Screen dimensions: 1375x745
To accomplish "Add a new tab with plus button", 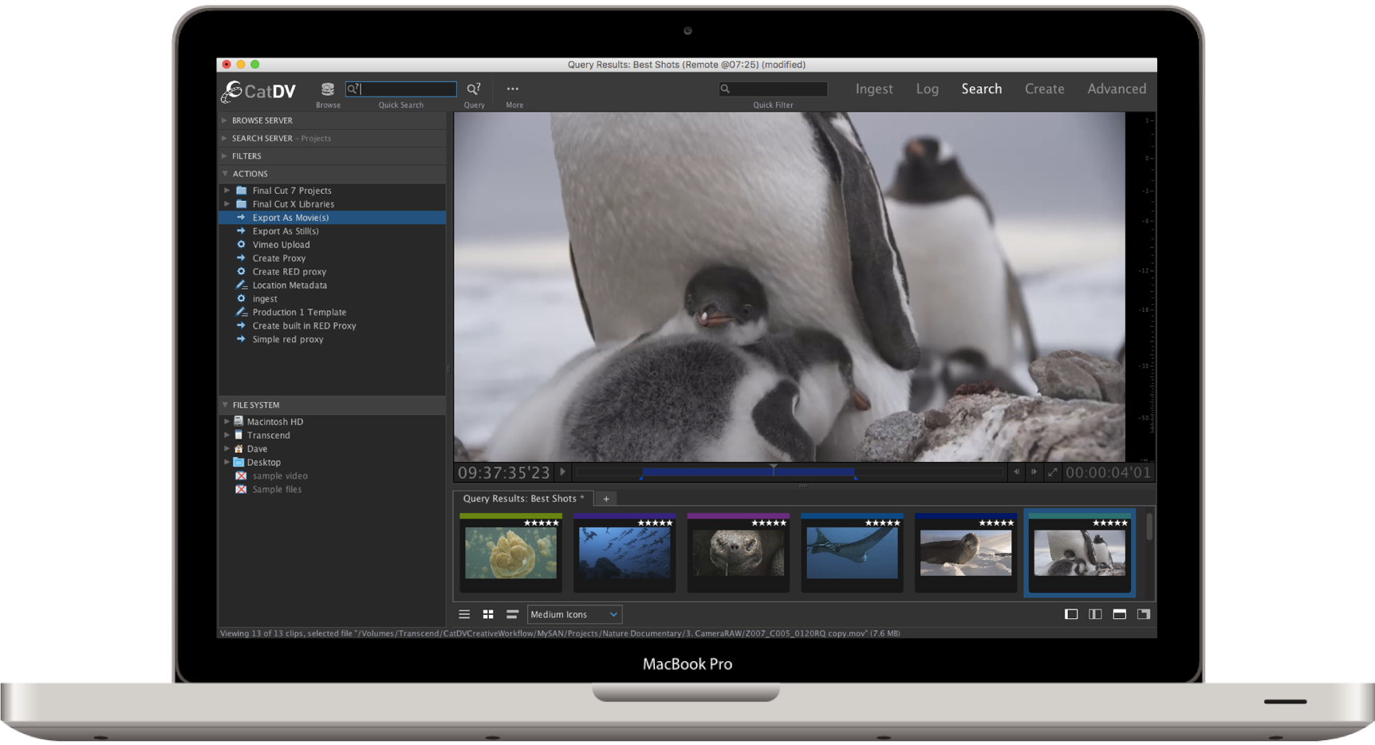I will pos(606,499).
